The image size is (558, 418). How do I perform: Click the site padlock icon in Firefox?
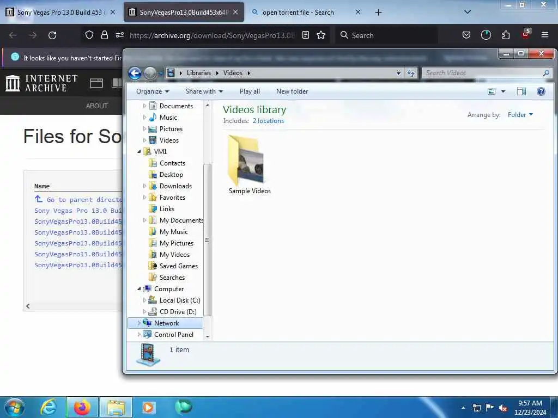(104, 35)
